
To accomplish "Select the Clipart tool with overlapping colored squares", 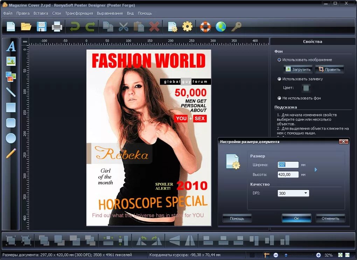I will point(11,76).
